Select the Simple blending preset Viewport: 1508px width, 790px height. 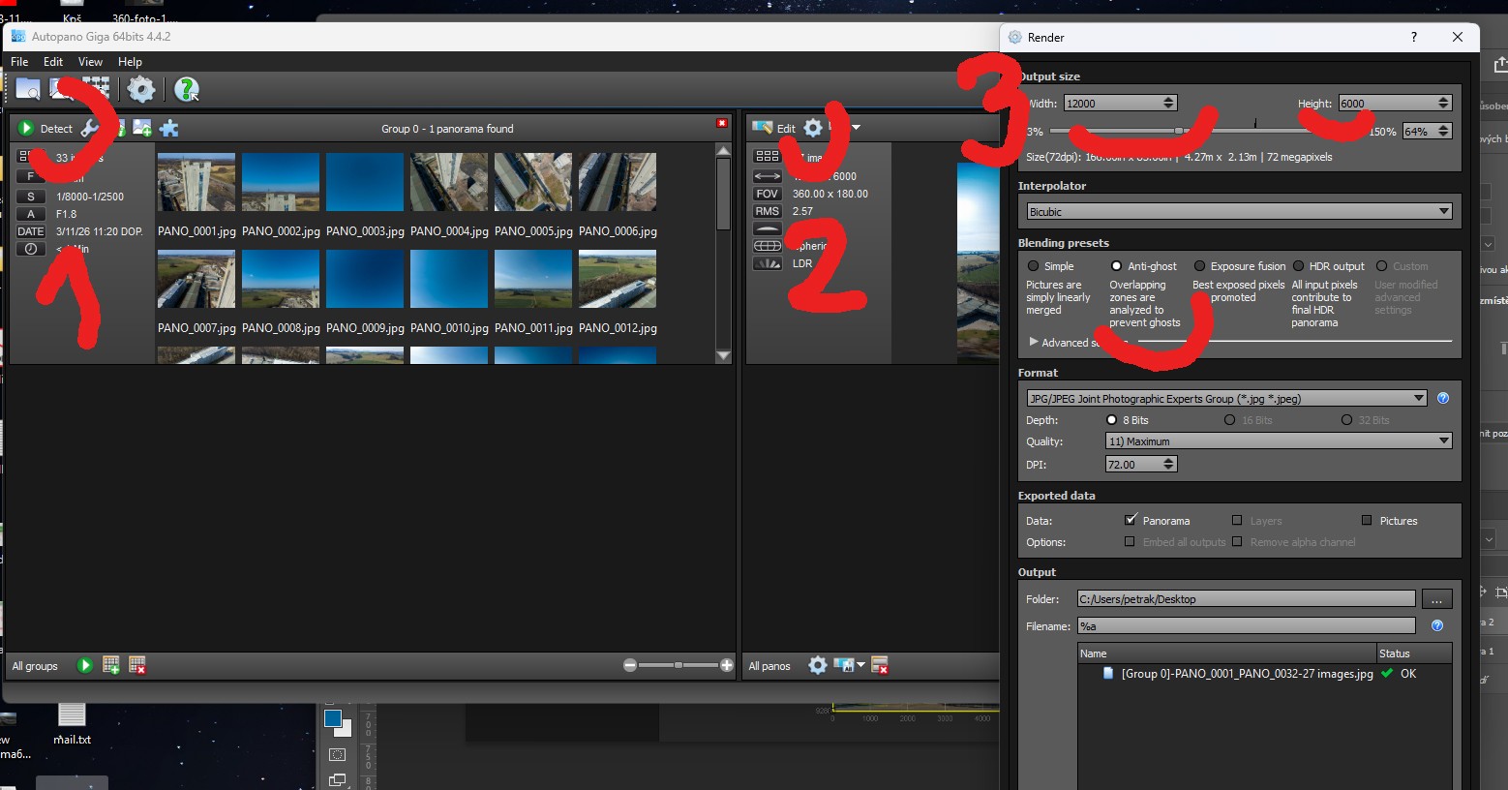(1034, 266)
